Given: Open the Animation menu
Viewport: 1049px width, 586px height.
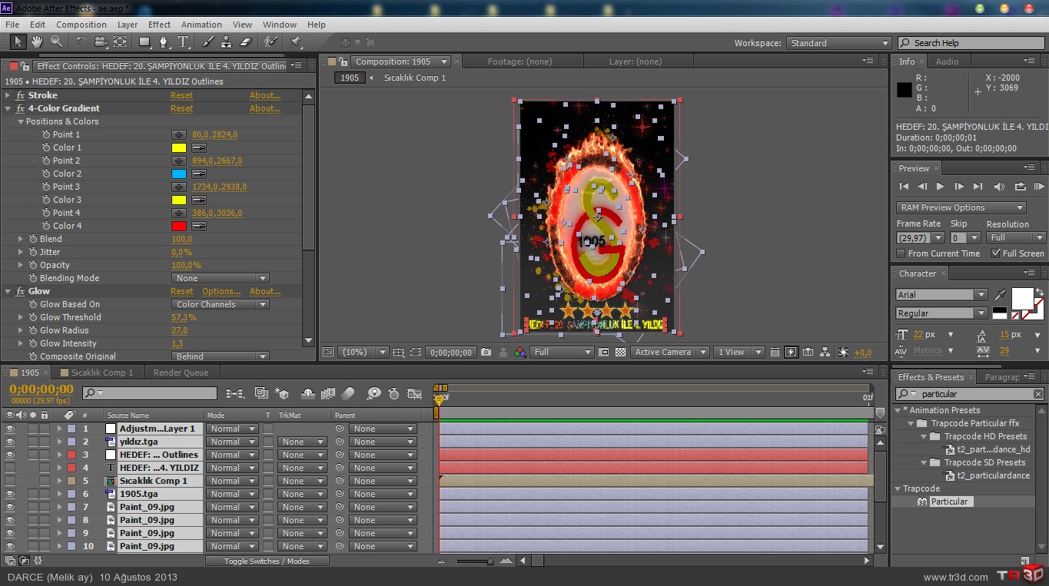Looking at the screenshot, I should pos(202,25).
